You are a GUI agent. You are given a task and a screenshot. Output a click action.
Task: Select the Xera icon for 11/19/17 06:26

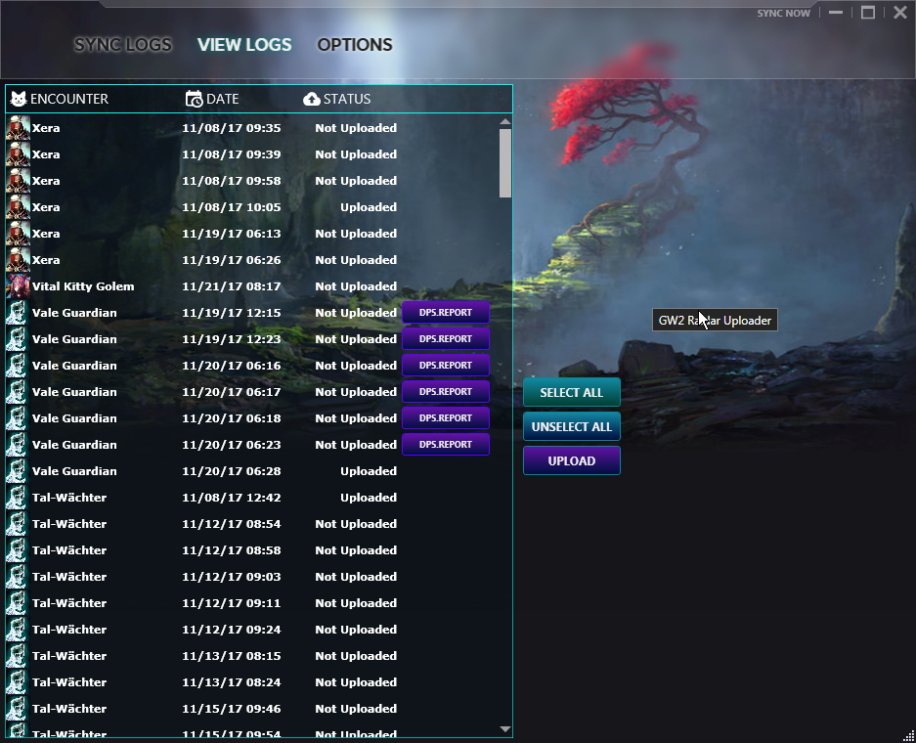tap(18, 259)
